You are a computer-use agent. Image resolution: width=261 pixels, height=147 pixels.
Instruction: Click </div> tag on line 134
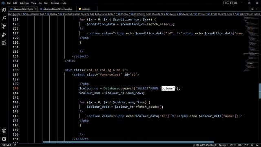click(x=70, y=61)
